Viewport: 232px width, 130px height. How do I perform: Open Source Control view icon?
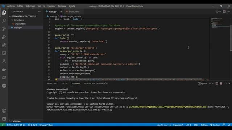(4, 29)
